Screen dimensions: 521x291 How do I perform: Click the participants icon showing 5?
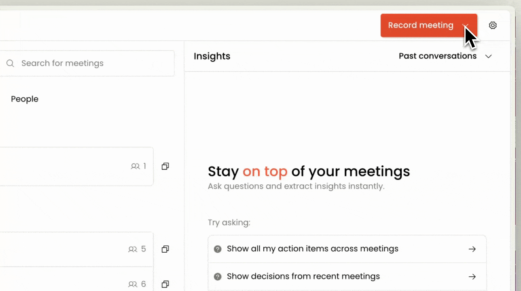(x=133, y=249)
